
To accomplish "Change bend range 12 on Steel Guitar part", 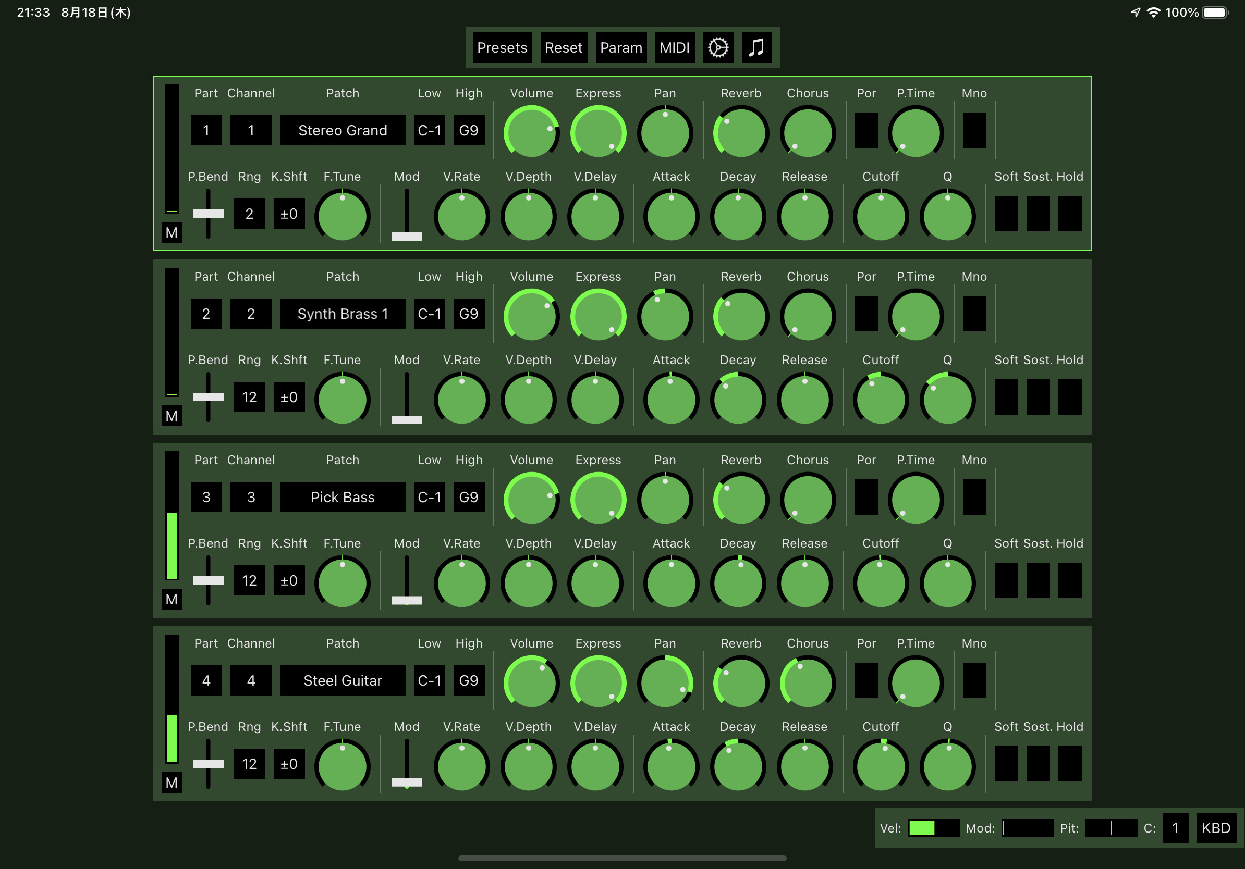I will coord(249,764).
